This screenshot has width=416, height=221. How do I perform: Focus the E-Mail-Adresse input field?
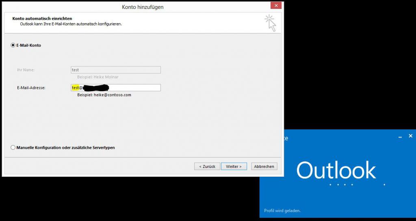(x=116, y=88)
